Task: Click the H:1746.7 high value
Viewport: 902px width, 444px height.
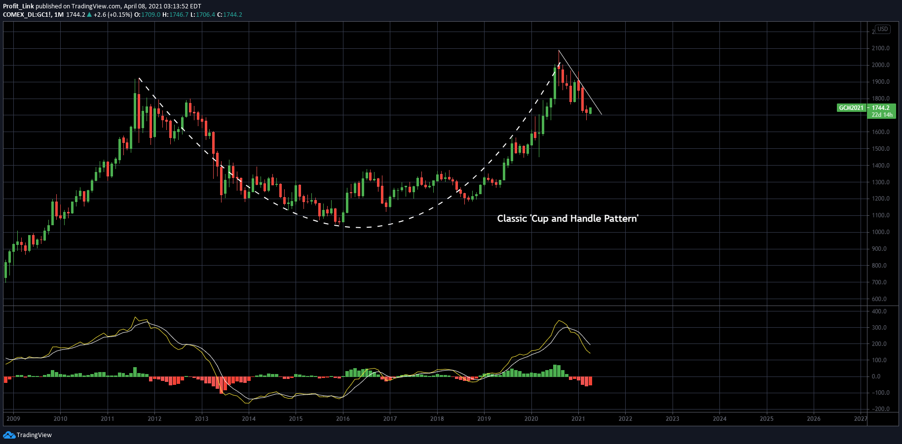Action: [x=175, y=15]
